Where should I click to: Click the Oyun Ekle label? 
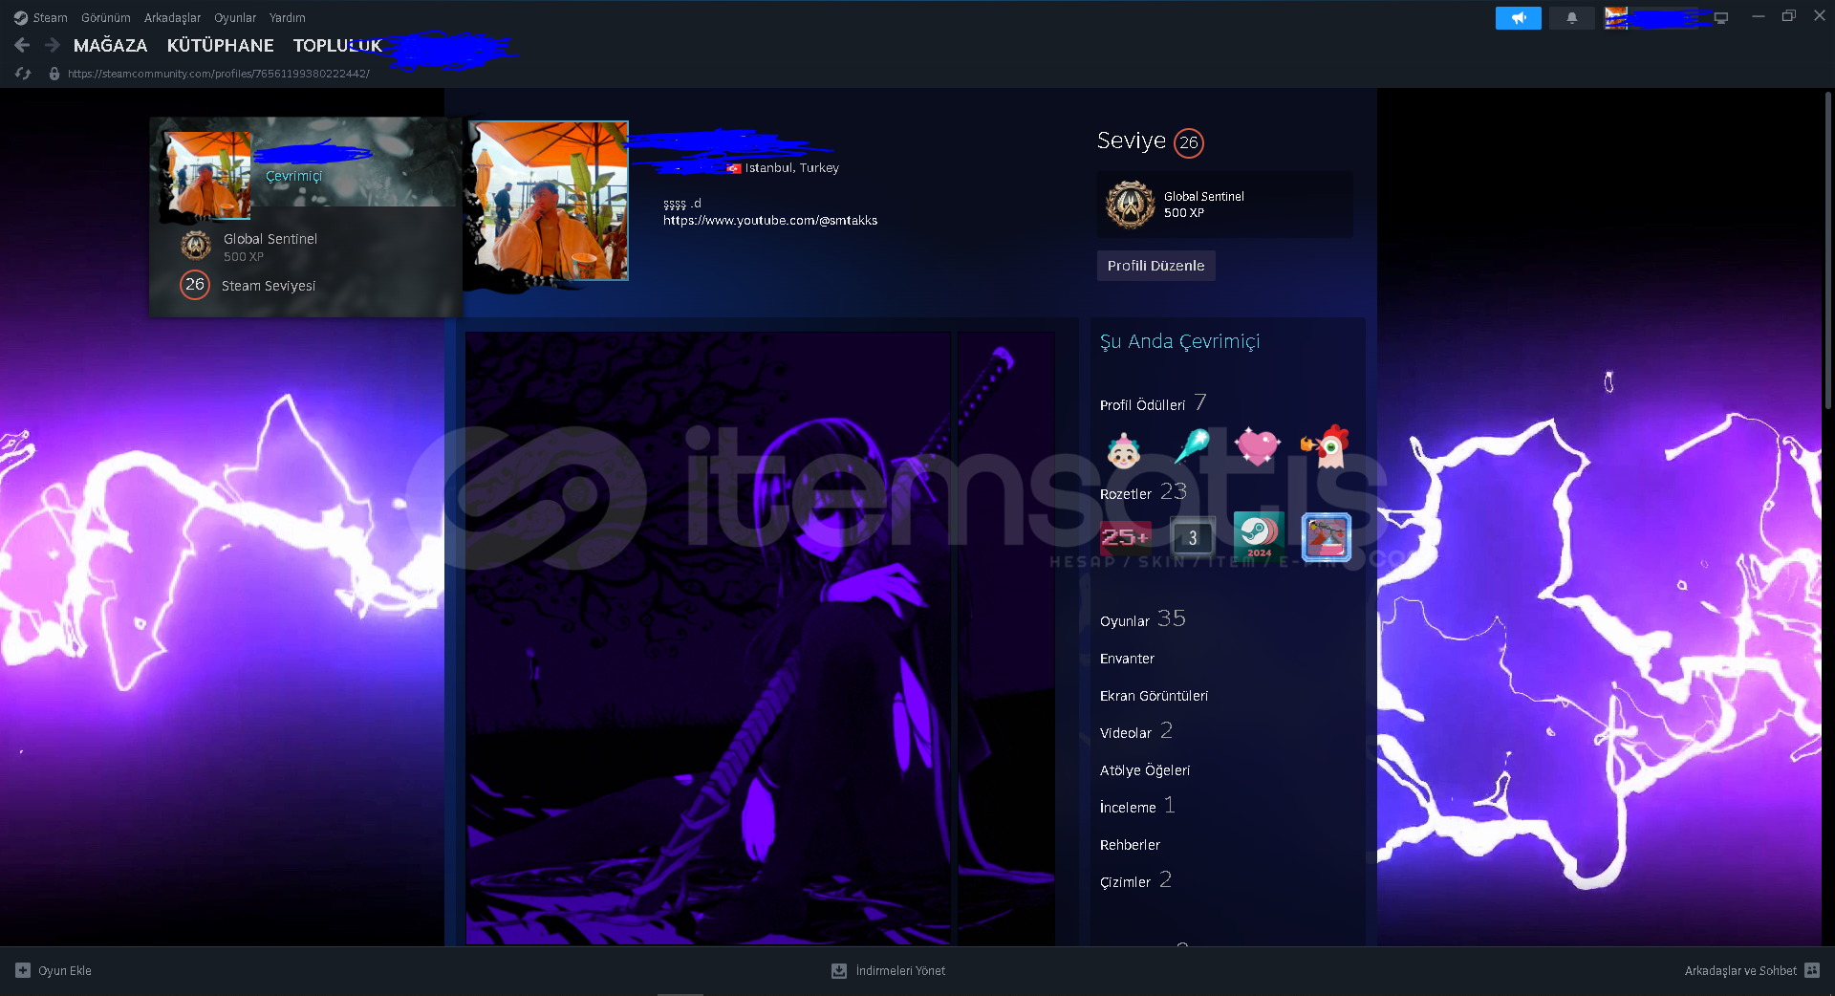[65, 970]
